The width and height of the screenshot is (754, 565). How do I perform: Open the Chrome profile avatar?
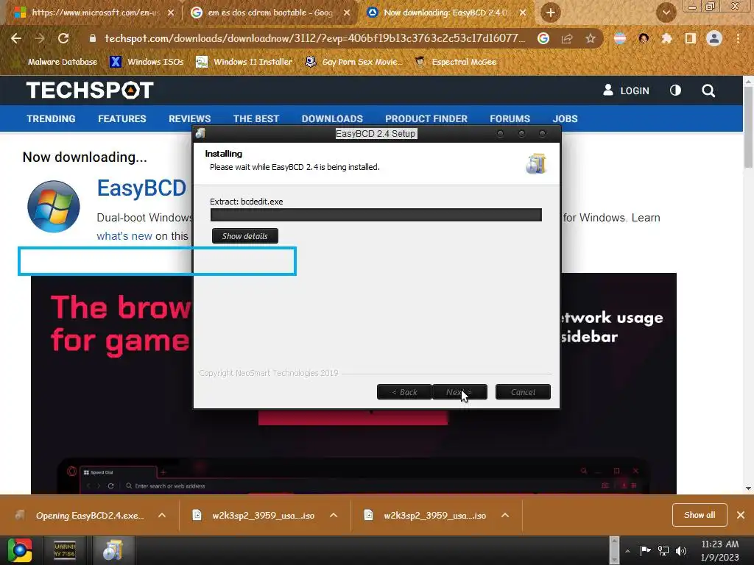pyautogui.click(x=714, y=38)
